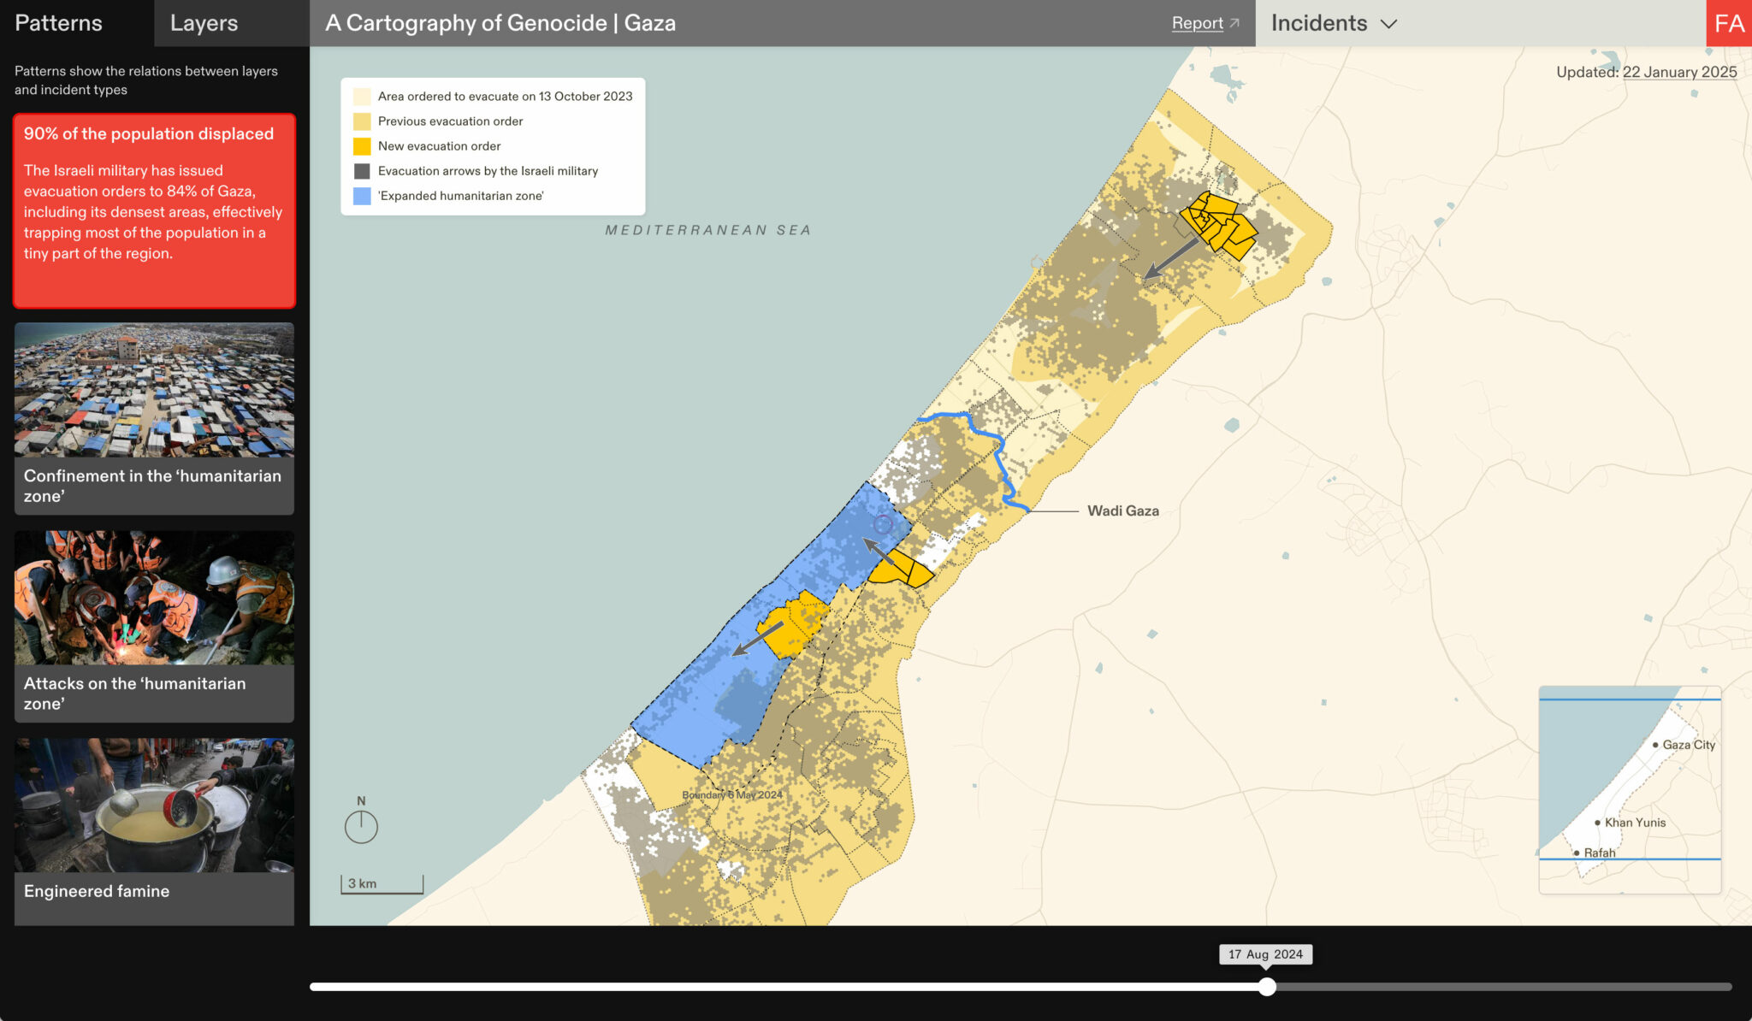Select the Patterns tab

(58, 23)
